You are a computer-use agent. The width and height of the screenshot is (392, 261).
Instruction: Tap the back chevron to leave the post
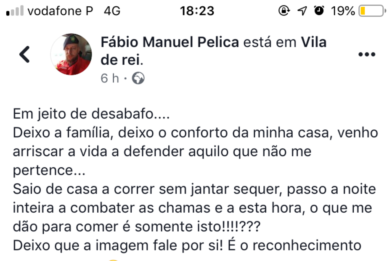(23, 53)
